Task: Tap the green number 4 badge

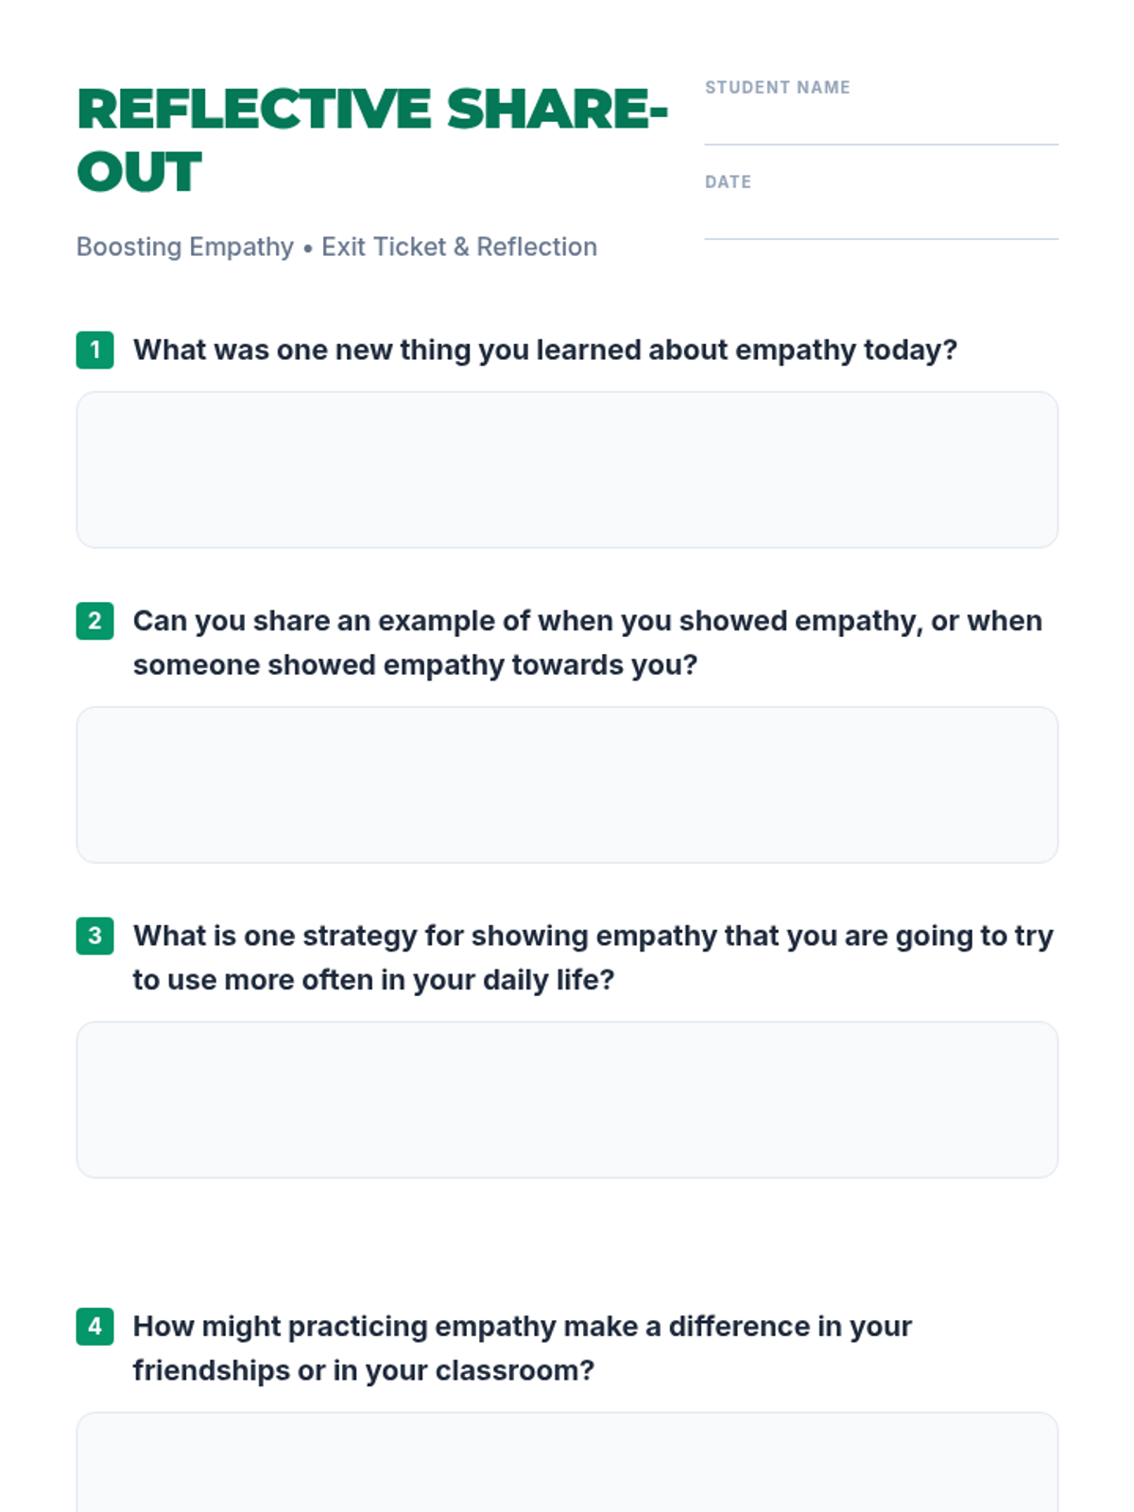Action: pyautogui.click(x=94, y=1326)
